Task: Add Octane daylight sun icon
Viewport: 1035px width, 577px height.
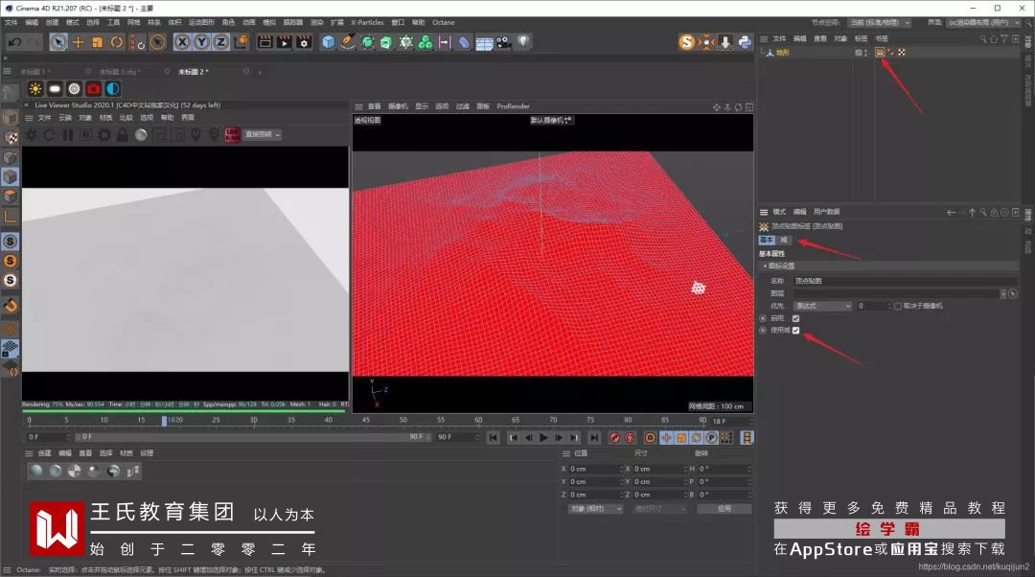Action: click(x=35, y=88)
